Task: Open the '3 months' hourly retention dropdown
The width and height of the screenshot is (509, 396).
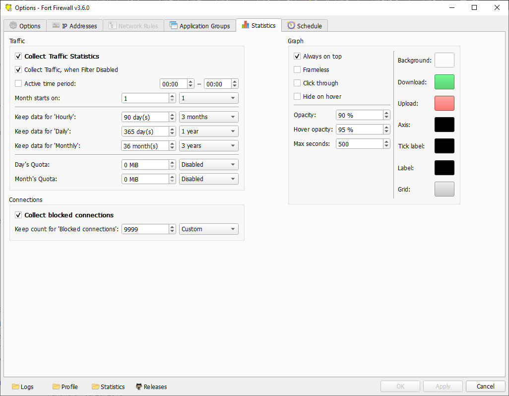Action: pyautogui.click(x=208, y=117)
